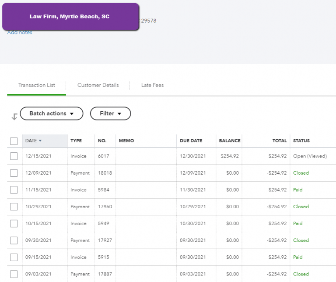The height and width of the screenshot is (282, 336).
Task: Open the Batch actions dropdown
Action: coord(52,113)
